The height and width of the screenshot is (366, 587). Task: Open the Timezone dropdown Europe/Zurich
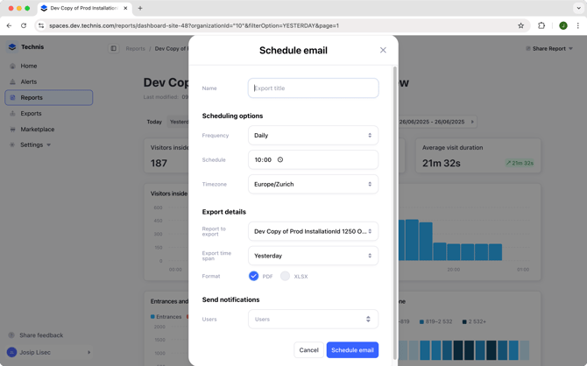[x=313, y=185]
